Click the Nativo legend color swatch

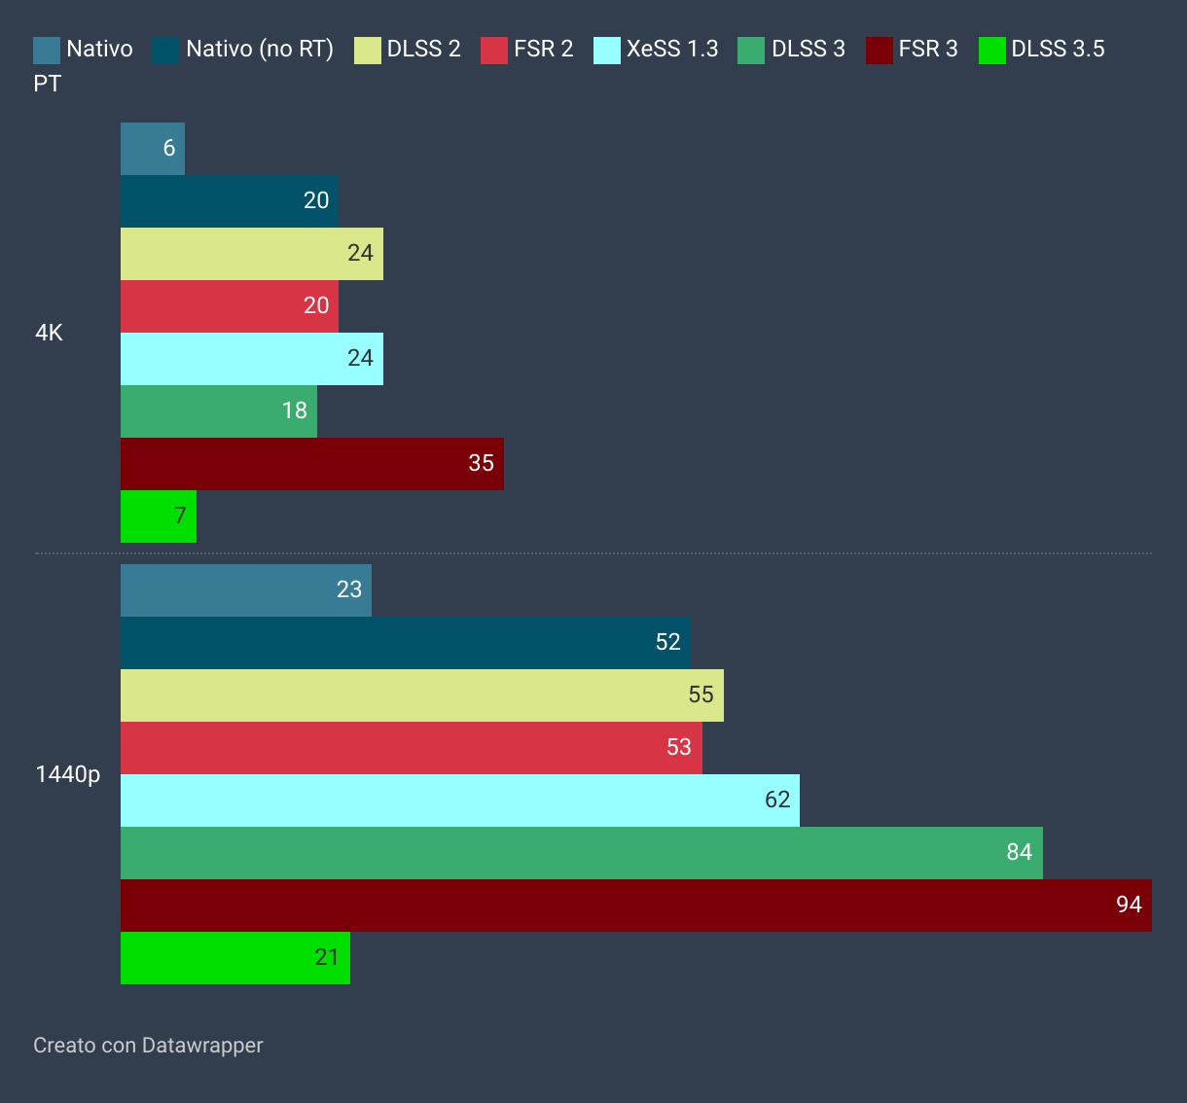click(x=47, y=51)
